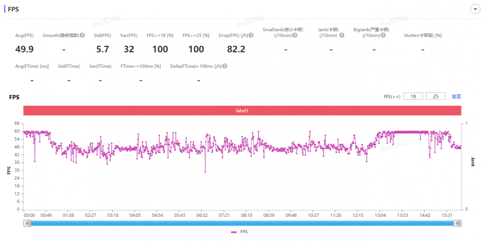Select the red label1 bar
This screenshot has width=484, height=243.
pos(242,110)
